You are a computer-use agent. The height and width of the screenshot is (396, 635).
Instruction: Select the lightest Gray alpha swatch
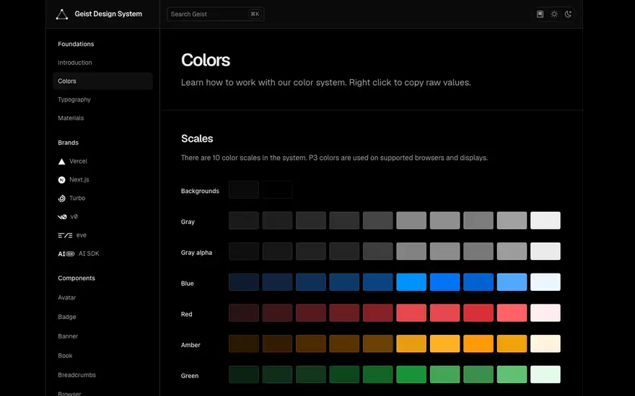pyautogui.click(x=546, y=251)
